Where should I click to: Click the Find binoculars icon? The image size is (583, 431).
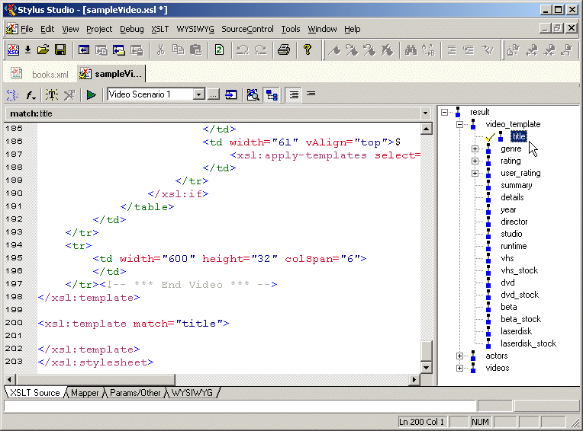pyautogui.click(x=410, y=50)
